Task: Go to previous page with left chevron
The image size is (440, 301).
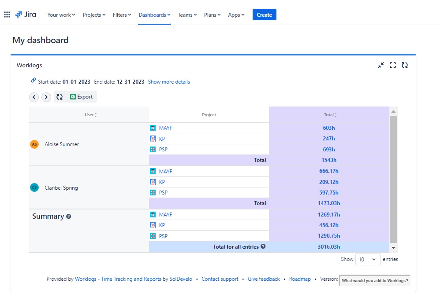Action: pos(34,97)
